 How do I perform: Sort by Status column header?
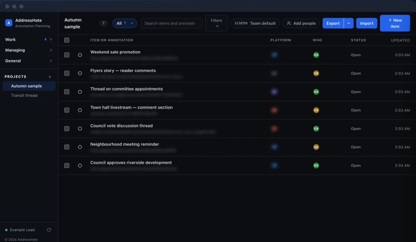[358, 40]
